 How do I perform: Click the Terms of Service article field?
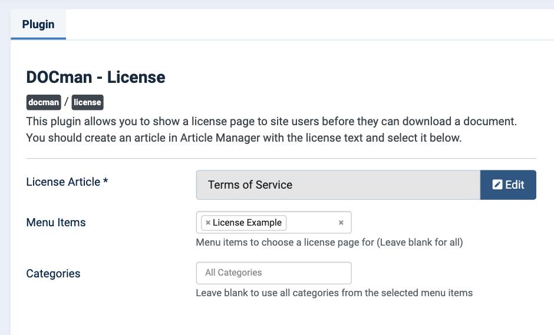(x=338, y=185)
